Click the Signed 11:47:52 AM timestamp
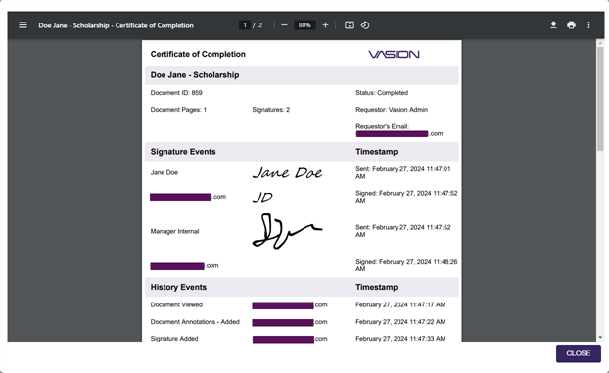Image resolution: width=609 pixels, height=373 pixels. (x=406, y=197)
